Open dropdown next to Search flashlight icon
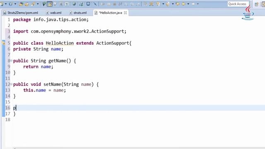265x149 pixels. click(38, 4)
